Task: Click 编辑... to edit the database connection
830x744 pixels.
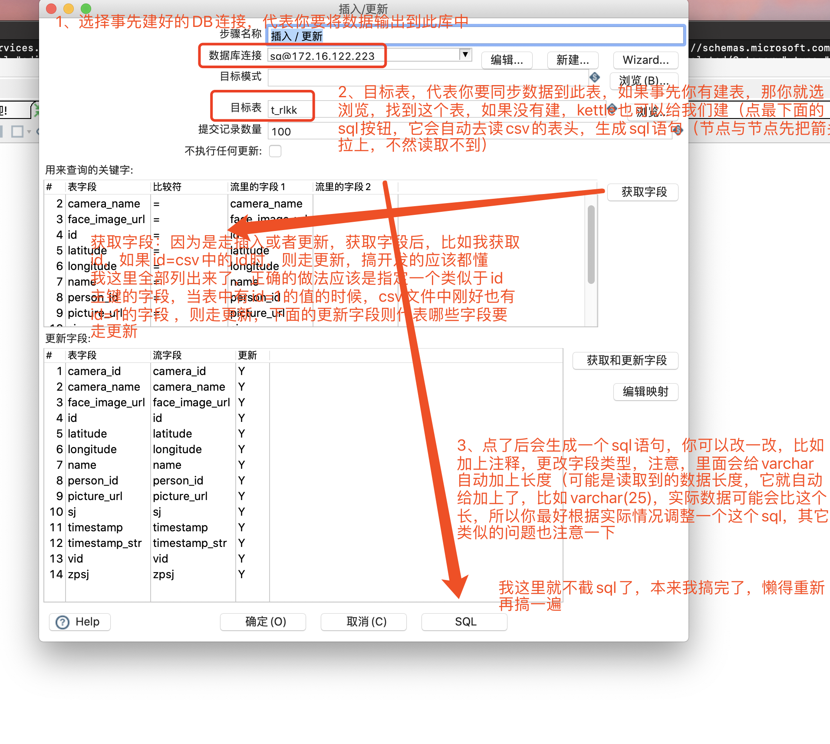Action: pos(506,60)
